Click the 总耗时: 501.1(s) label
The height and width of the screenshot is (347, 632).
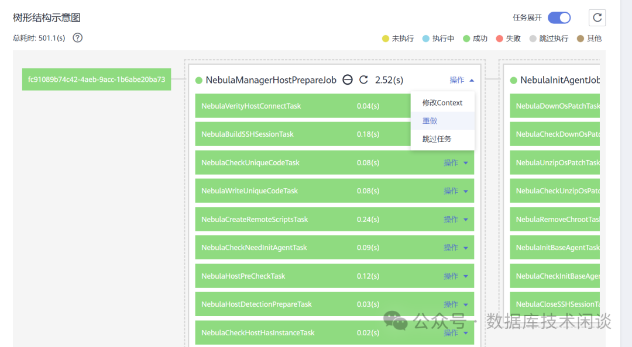(39, 38)
